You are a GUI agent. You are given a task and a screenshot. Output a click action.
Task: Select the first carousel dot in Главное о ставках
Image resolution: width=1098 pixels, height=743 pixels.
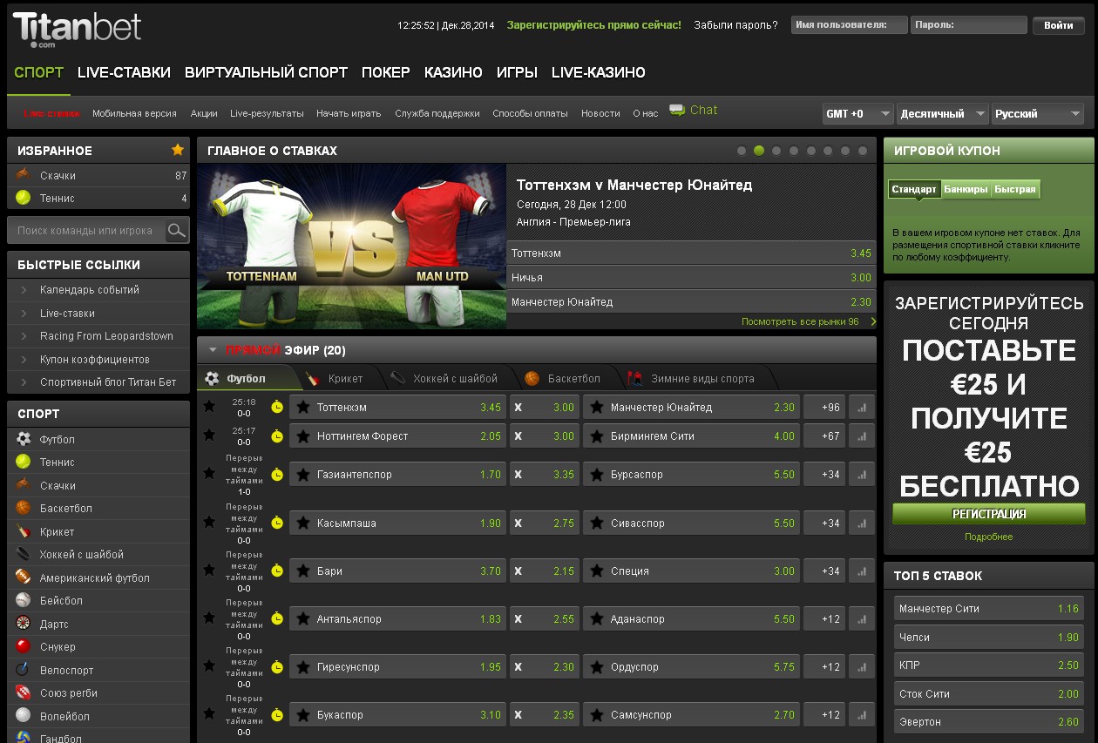click(x=742, y=151)
